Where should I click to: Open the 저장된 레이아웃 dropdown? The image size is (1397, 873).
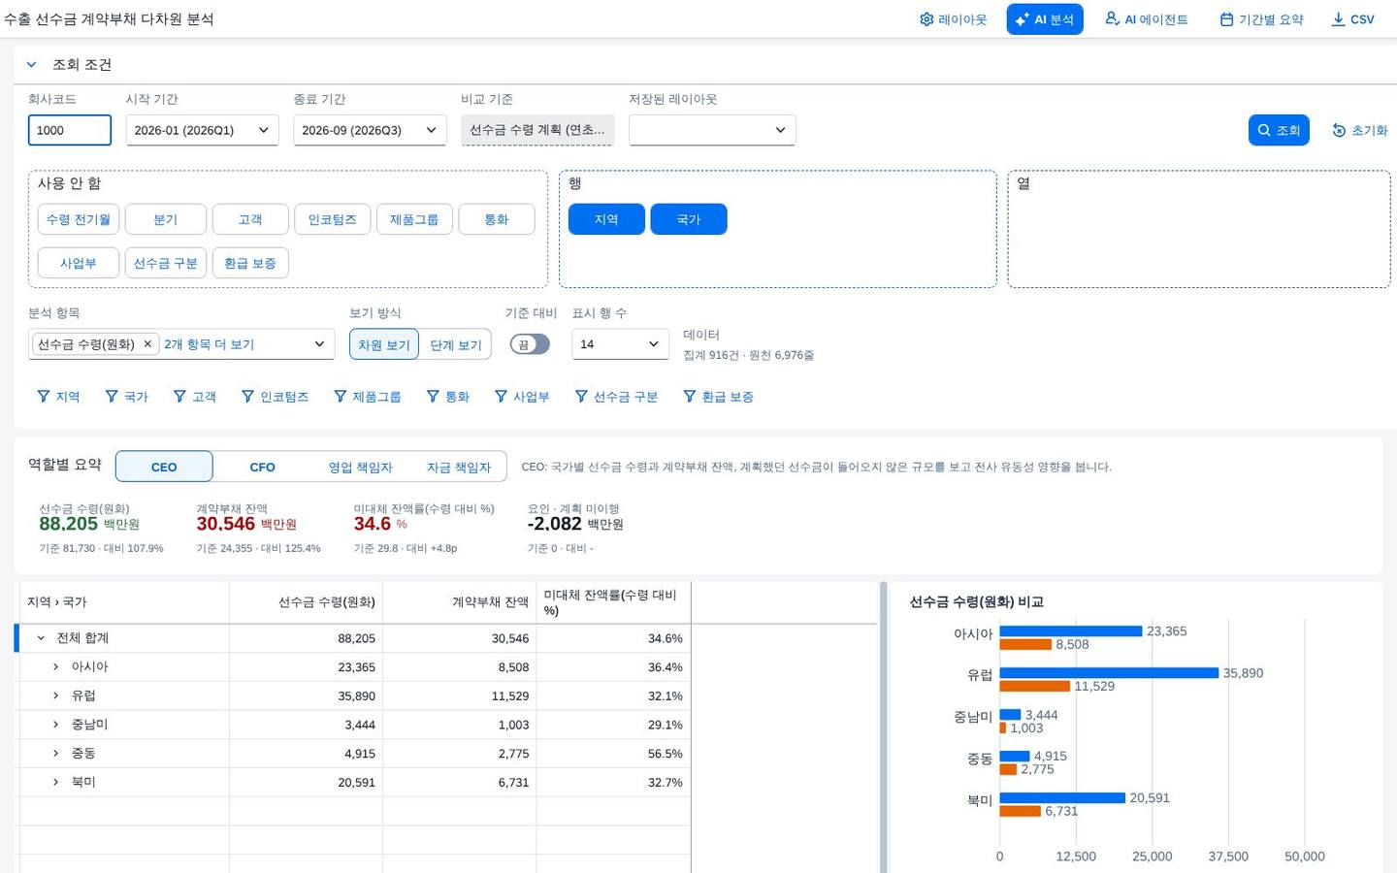712,130
